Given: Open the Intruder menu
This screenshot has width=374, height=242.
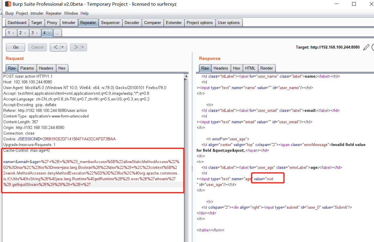Looking at the screenshot, I should (37, 13).
